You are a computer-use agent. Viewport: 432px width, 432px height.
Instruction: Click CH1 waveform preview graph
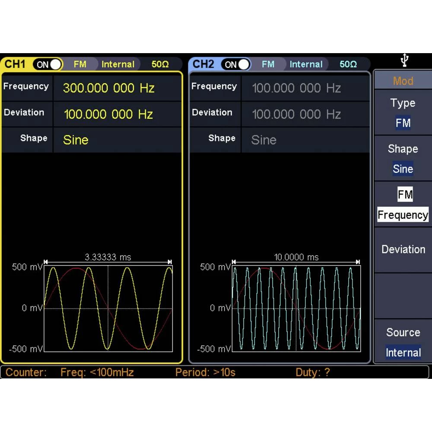[108, 308]
